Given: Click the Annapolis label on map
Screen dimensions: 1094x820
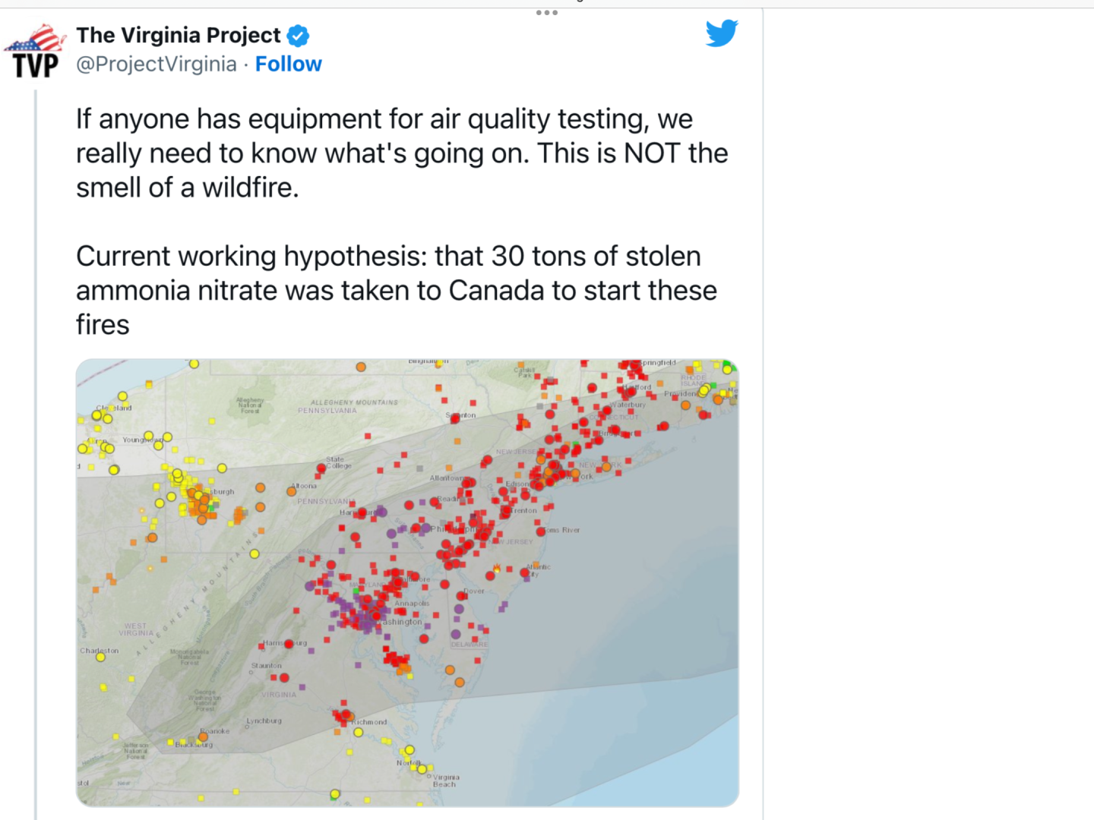Looking at the screenshot, I should pos(412,604).
